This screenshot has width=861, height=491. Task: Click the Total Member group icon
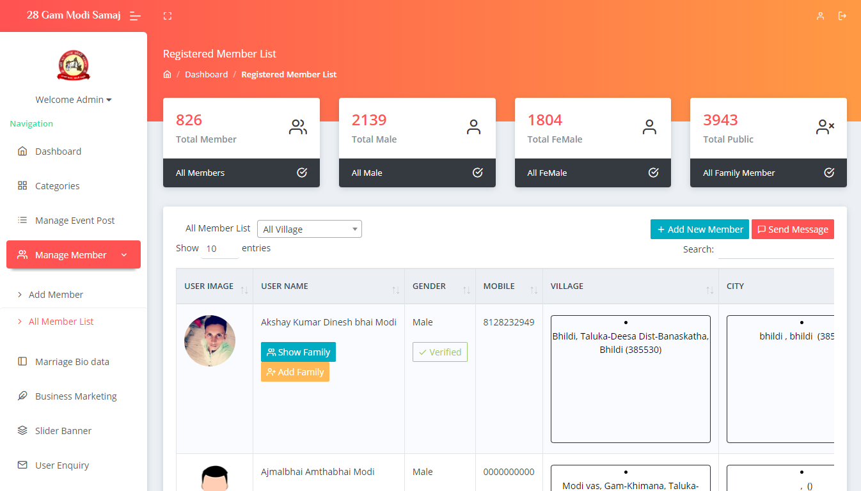pos(297,127)
